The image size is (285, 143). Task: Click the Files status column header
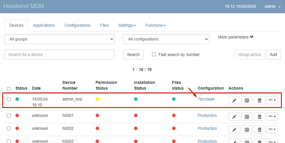178,85
